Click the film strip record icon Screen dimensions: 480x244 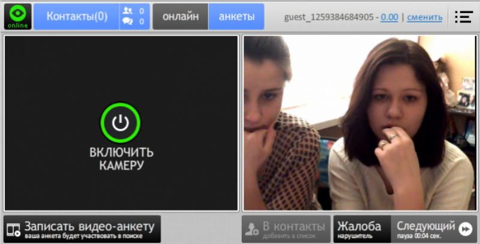(13, 230)
